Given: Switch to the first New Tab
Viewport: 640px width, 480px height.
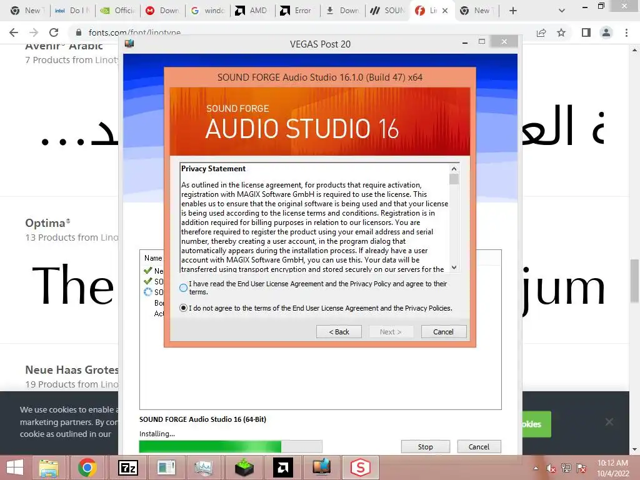Looking at the screenshot, I should (x=27, y=11).
